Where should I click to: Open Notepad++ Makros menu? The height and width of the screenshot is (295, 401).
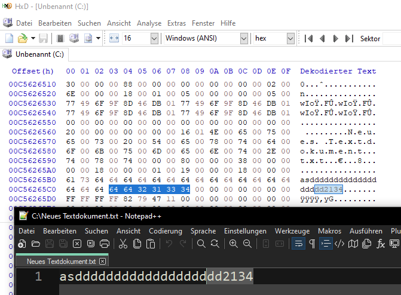point(330,231)
